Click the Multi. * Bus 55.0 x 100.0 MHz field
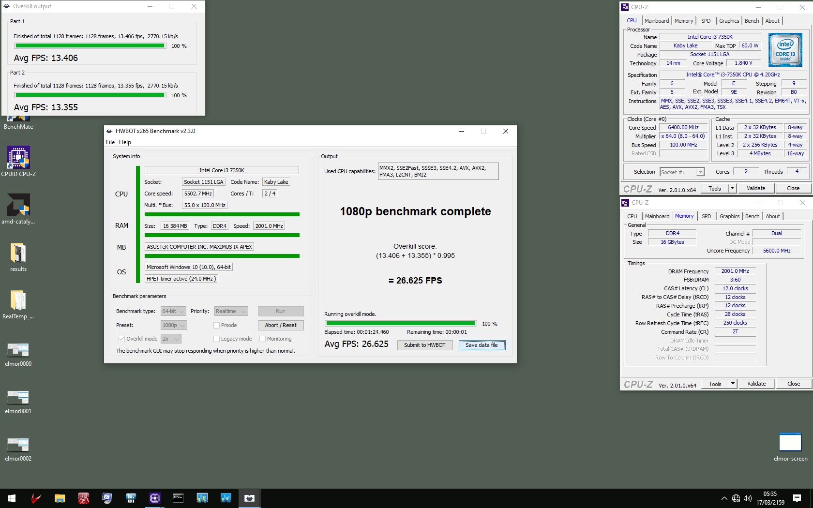This screenshot has width=813, height=508. [205, 205]
